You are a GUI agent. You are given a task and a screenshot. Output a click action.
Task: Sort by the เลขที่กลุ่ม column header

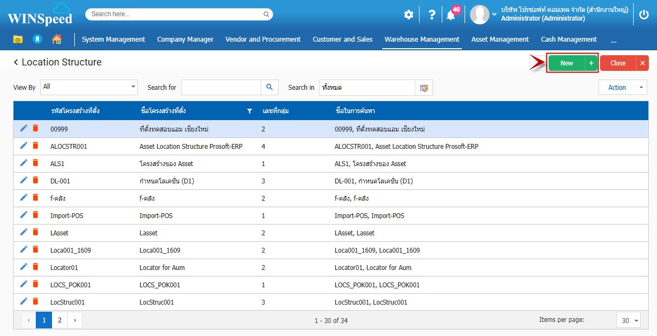[x=275, y=111]
